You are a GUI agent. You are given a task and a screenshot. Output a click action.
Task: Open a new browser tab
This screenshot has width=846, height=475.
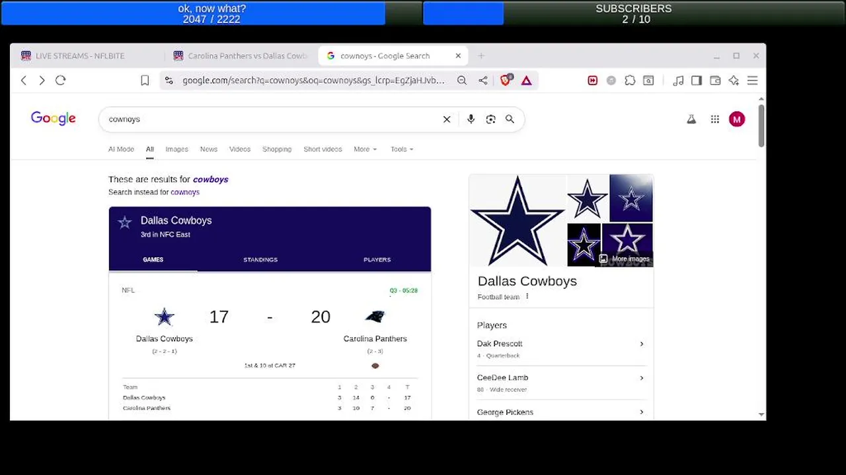[x=481, y=56]
